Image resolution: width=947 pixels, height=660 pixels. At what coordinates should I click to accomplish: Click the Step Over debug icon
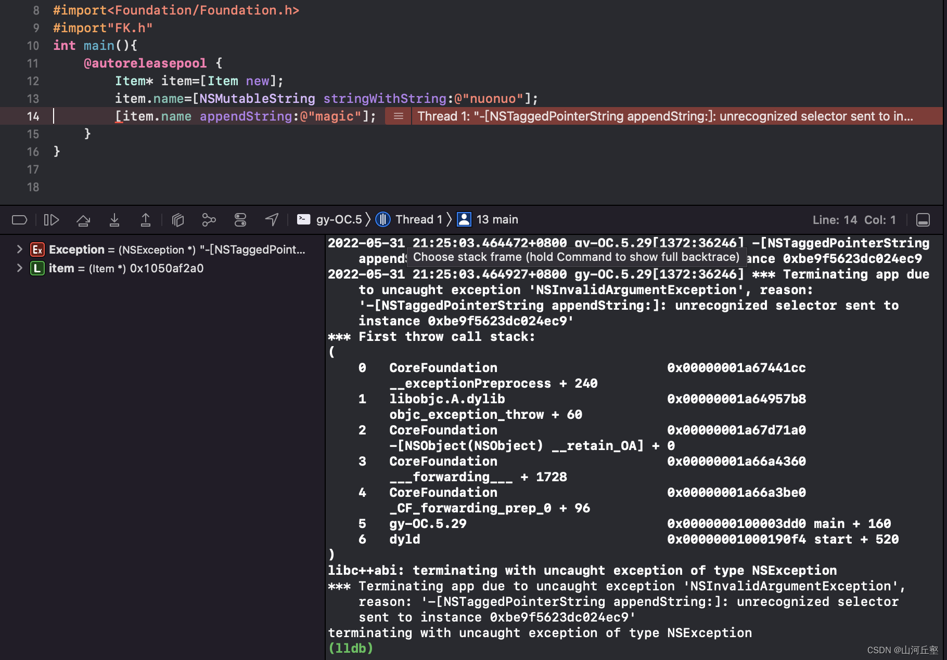83,220
